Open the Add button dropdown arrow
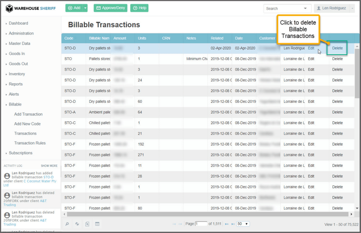The width and height of the screenshot is (361, 233). pyautogui.click(x=85, y=8)
